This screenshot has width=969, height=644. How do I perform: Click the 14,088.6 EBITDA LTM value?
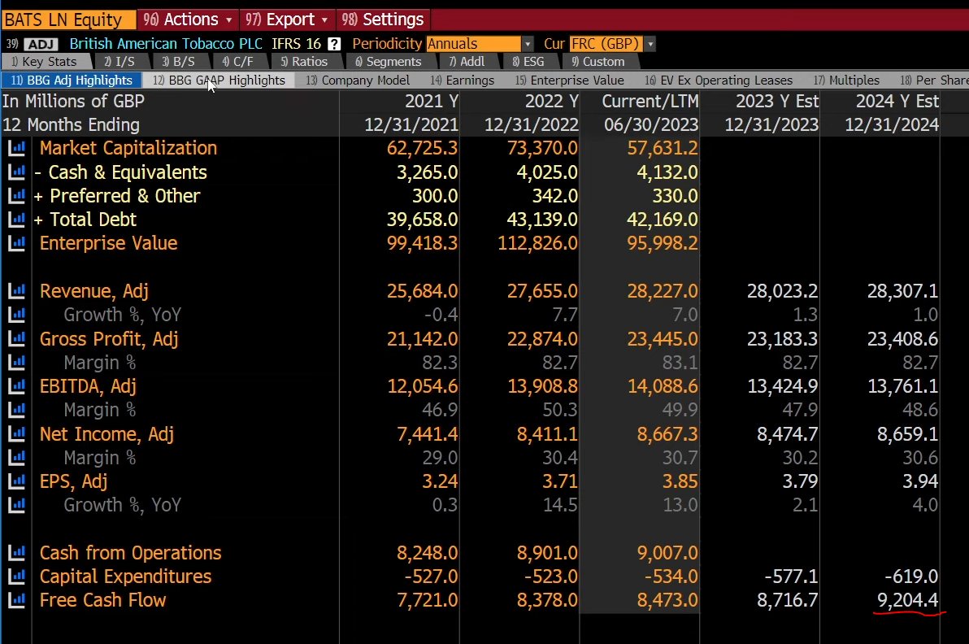click(x=663, y=386)
